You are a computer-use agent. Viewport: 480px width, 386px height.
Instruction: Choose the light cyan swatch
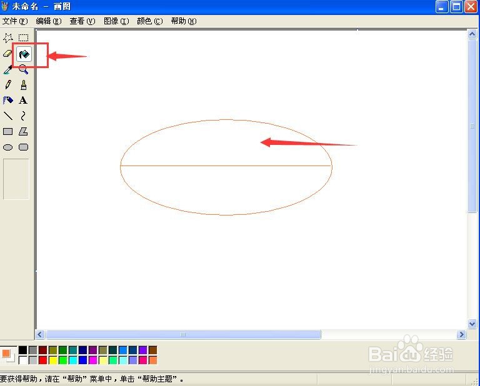pyautogui.click(x=122, y=360)
